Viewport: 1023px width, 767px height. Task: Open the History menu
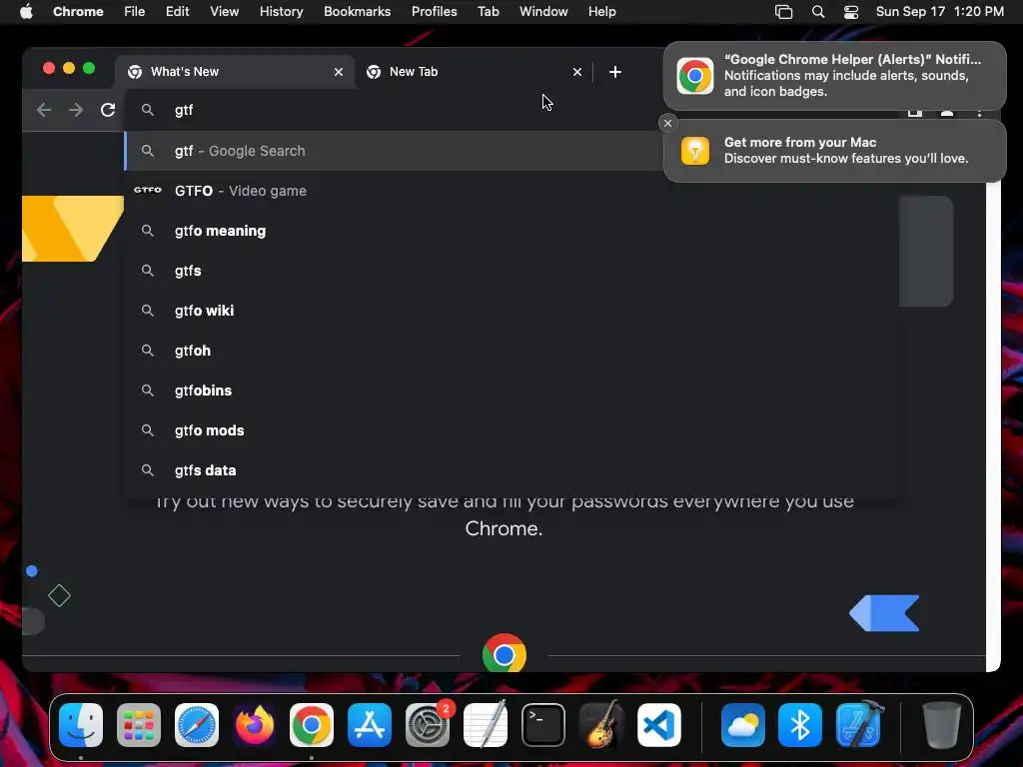pos(281,12)
